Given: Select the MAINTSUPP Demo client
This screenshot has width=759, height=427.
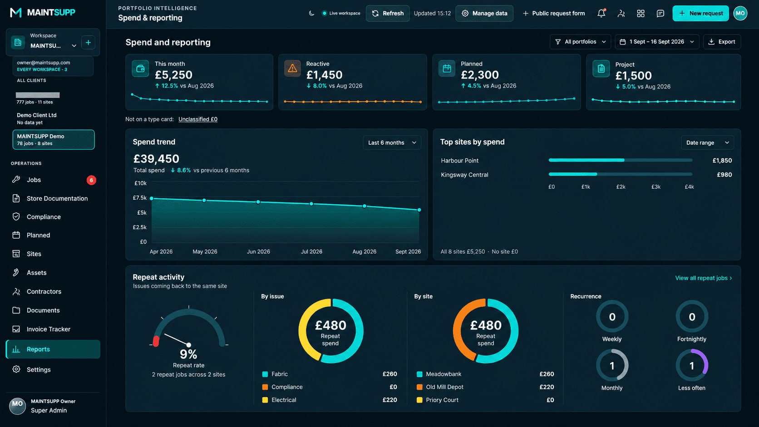Looking at the screenshot, I should (54, 140).
